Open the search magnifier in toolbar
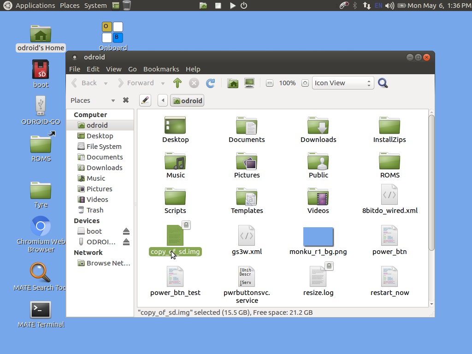472x354 pixels. tap(383, 83)
